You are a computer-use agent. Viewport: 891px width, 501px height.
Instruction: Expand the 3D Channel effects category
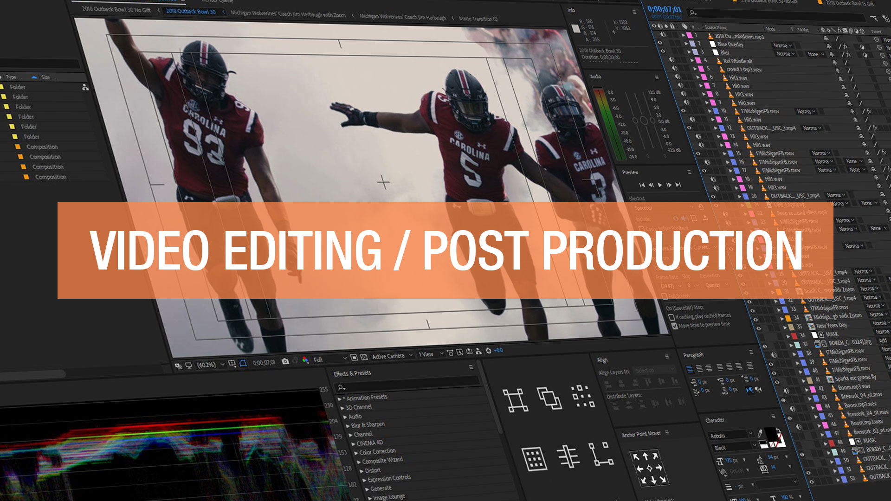coord(342,408)
